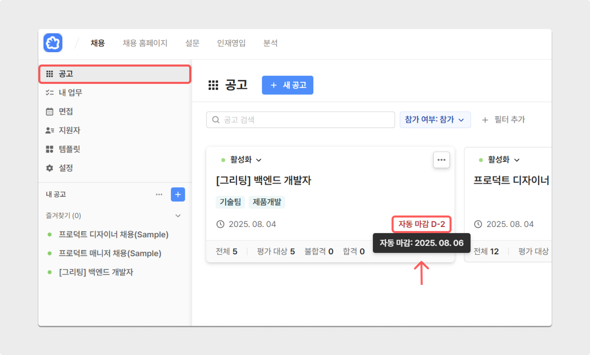Switch to 분석 tab
This screenshot has width=590, height=355.
click(x=270, y=43)
